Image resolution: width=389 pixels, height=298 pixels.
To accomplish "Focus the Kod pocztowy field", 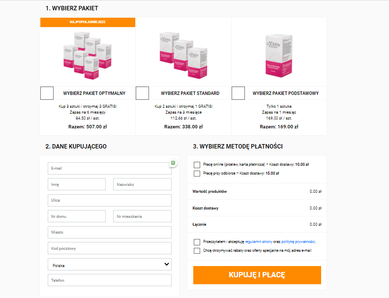I will (x=110, y=248).
